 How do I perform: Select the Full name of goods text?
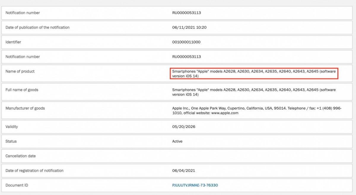point(254,92)
